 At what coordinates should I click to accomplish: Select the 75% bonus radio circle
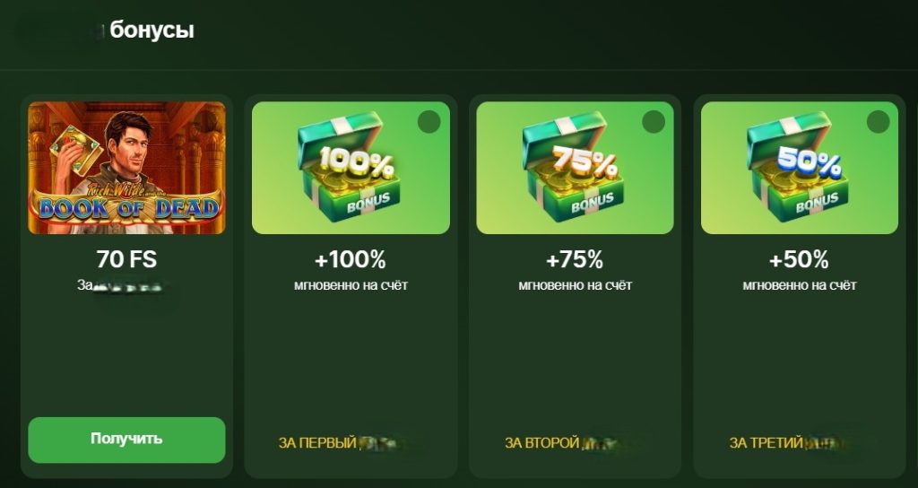point(654,122)
